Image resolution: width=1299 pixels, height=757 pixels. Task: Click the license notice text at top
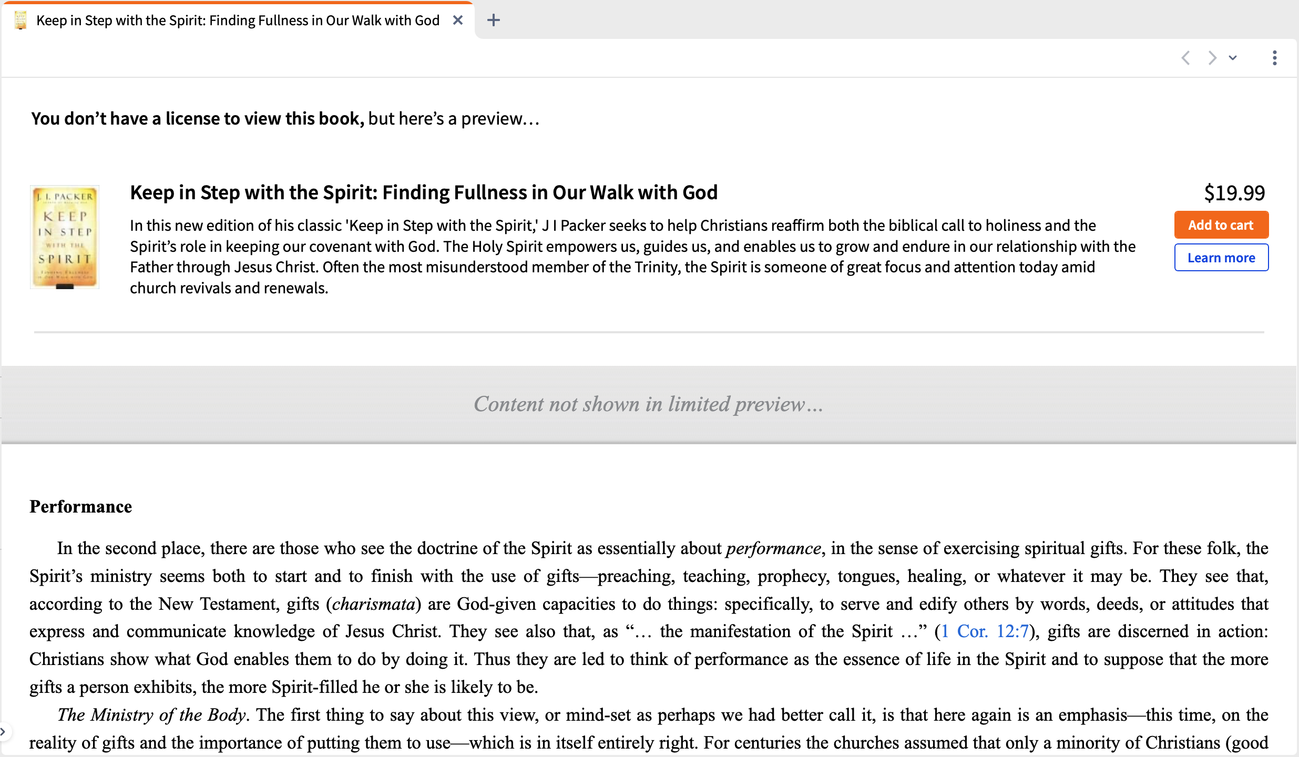pos(285,119)
